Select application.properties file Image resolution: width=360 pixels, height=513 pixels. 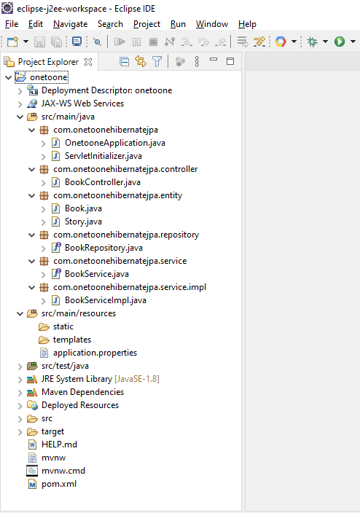pos(95,353)
